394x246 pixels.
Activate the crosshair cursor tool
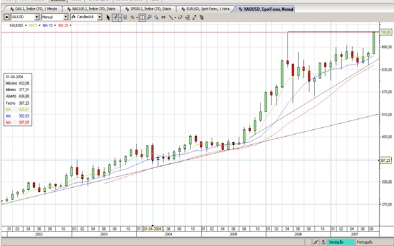point(115,18)
